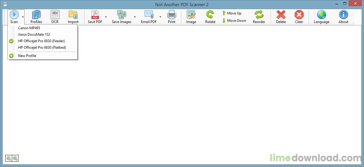Open the Image editing tool

(x=191, y=17)
